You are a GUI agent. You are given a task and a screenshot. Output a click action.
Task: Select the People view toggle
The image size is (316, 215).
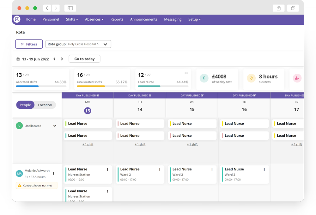(25, 105)
